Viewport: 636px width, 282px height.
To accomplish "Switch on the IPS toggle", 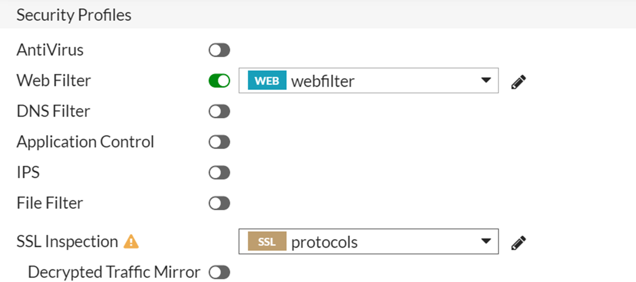I will click(219, 173).
